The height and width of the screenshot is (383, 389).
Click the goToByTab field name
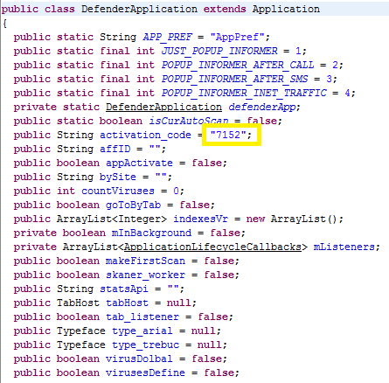(x=133, y=205)
